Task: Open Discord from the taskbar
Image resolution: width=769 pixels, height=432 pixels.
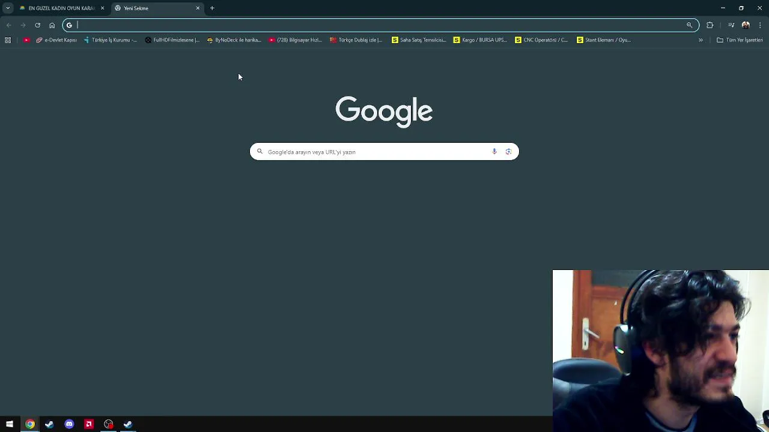Action: (x=69, y=424)
